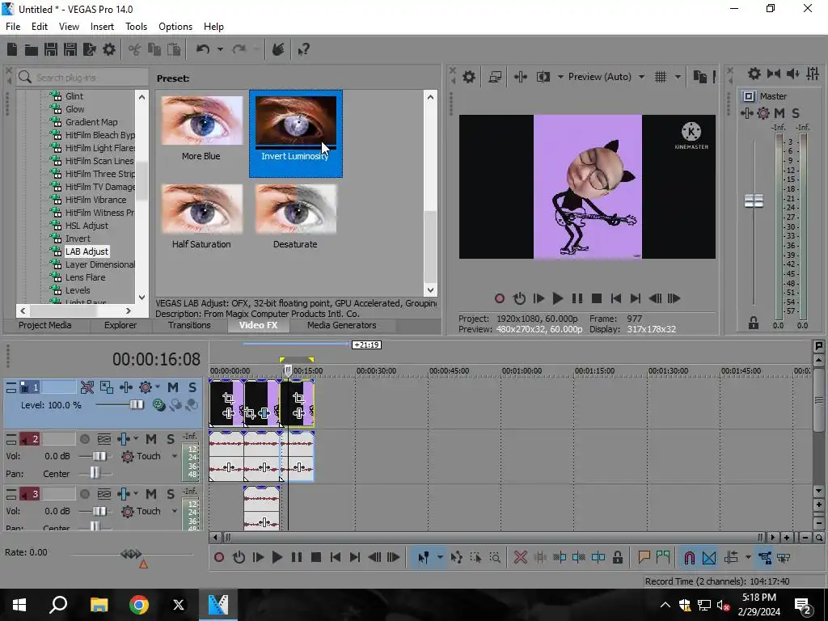Open the Tools menu
The width and height of the screenshot is (828, 621).
(136, 27)
